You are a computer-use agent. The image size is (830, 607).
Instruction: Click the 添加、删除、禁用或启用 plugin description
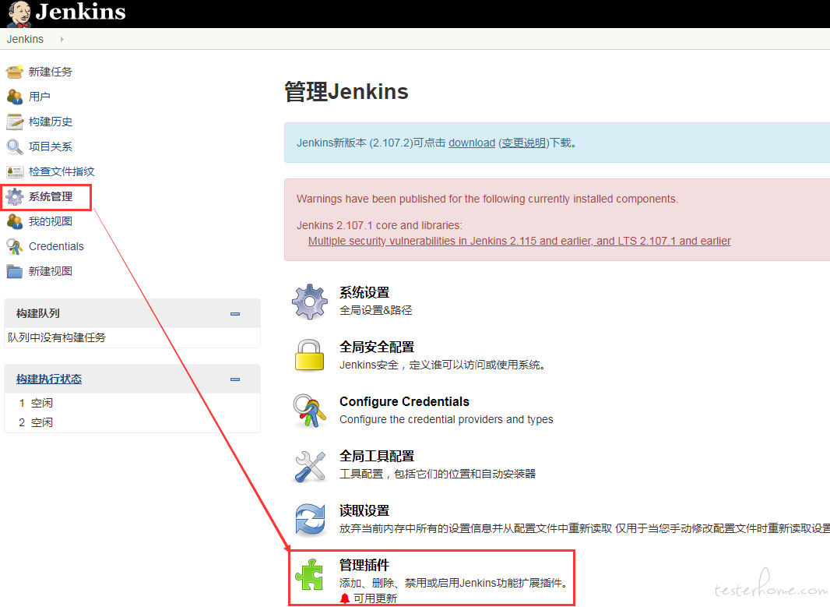pyautogui.click(x=454, y=583)
